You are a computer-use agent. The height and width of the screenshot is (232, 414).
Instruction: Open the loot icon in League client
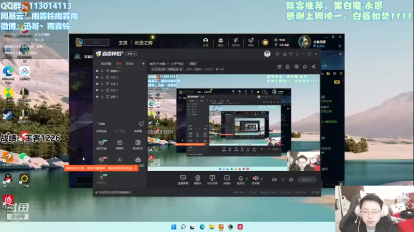tap(235, 42)
